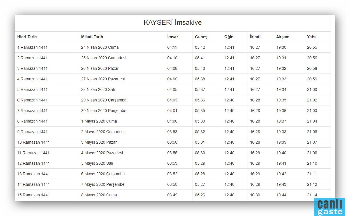Click Güneş time '05:38'
This screenshot has height=216, width=350.
point(200,79)
